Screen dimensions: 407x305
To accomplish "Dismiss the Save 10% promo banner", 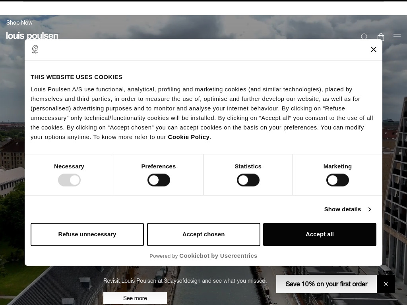I will 386,284.
